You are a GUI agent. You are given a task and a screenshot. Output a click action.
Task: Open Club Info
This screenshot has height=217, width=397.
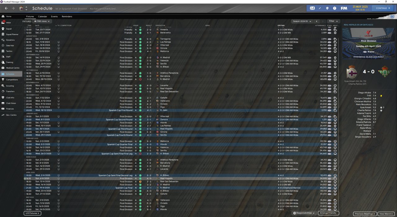tap(10, 98)
